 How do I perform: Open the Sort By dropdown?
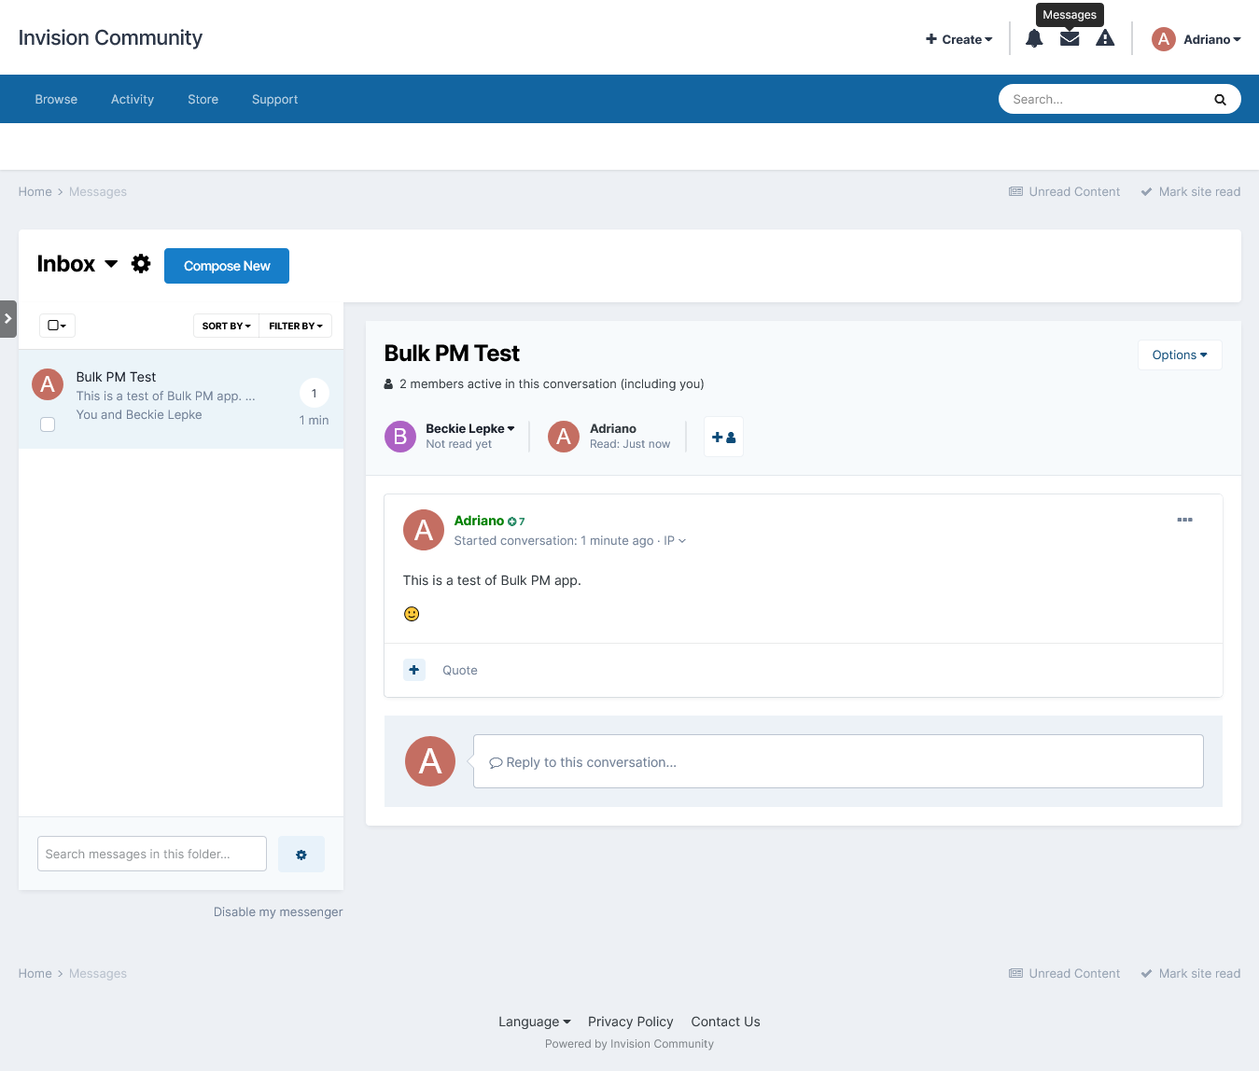click(x=226, y=326)
